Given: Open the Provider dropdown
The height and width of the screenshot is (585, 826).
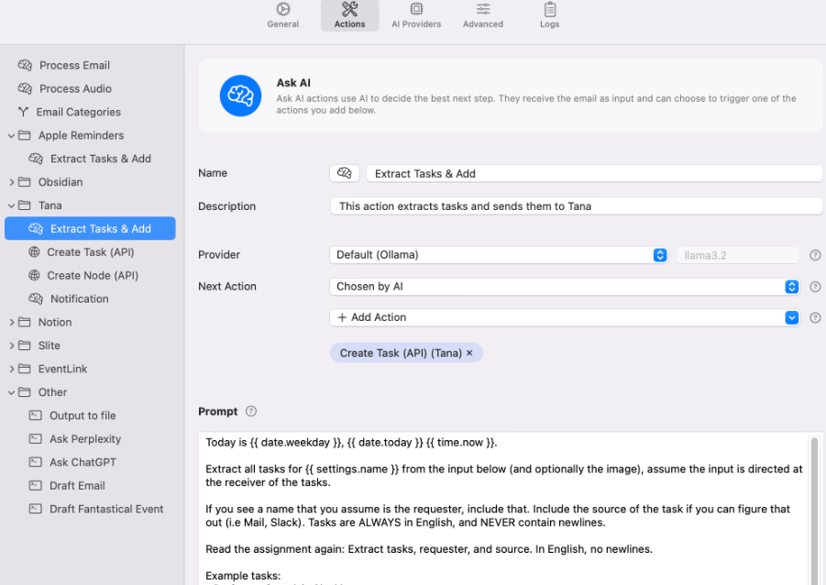Looking at the screenshot, I should 499,255.
